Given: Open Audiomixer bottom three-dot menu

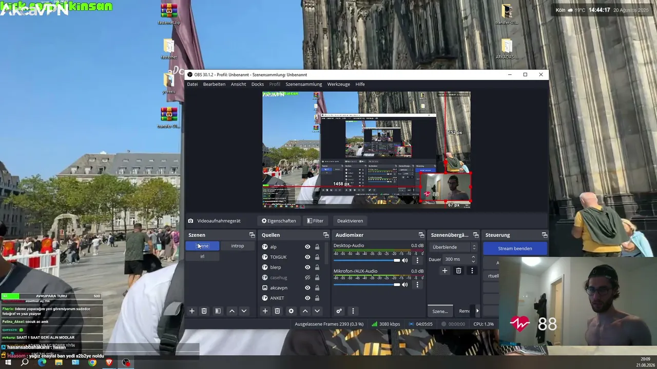Looking at the screenshot, I should [353, 311].
